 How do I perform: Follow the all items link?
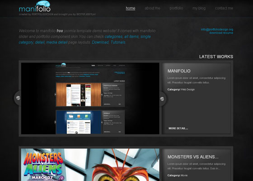tap(131, 37)
